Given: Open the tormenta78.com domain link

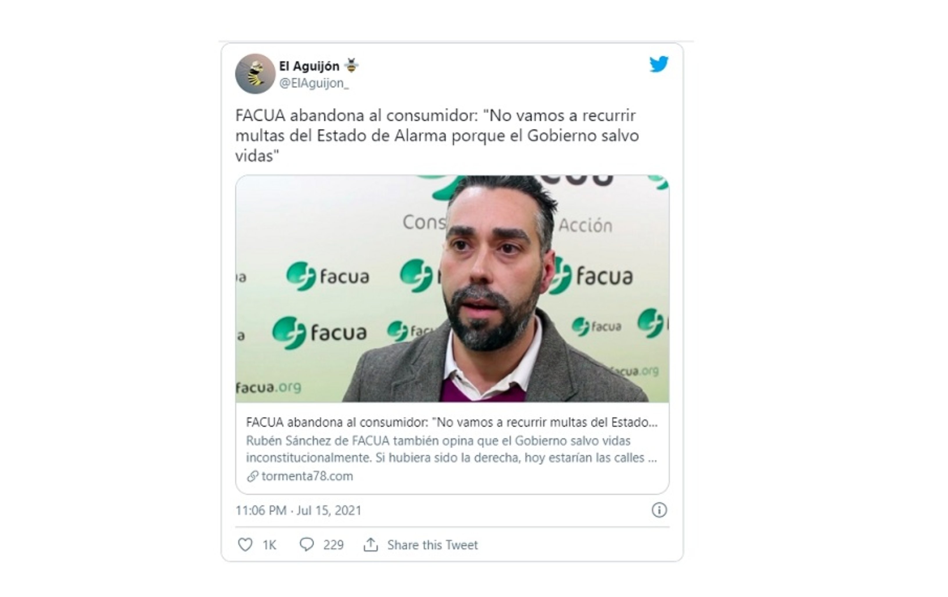Looking at the screenshot, I should (x=307, y=476).
